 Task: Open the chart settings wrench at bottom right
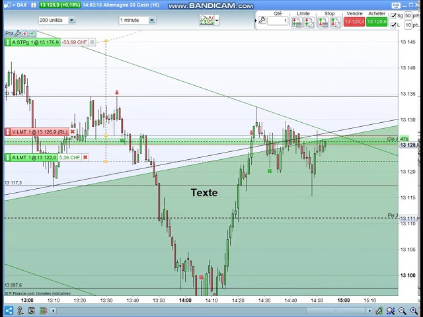tap(379, 310)
